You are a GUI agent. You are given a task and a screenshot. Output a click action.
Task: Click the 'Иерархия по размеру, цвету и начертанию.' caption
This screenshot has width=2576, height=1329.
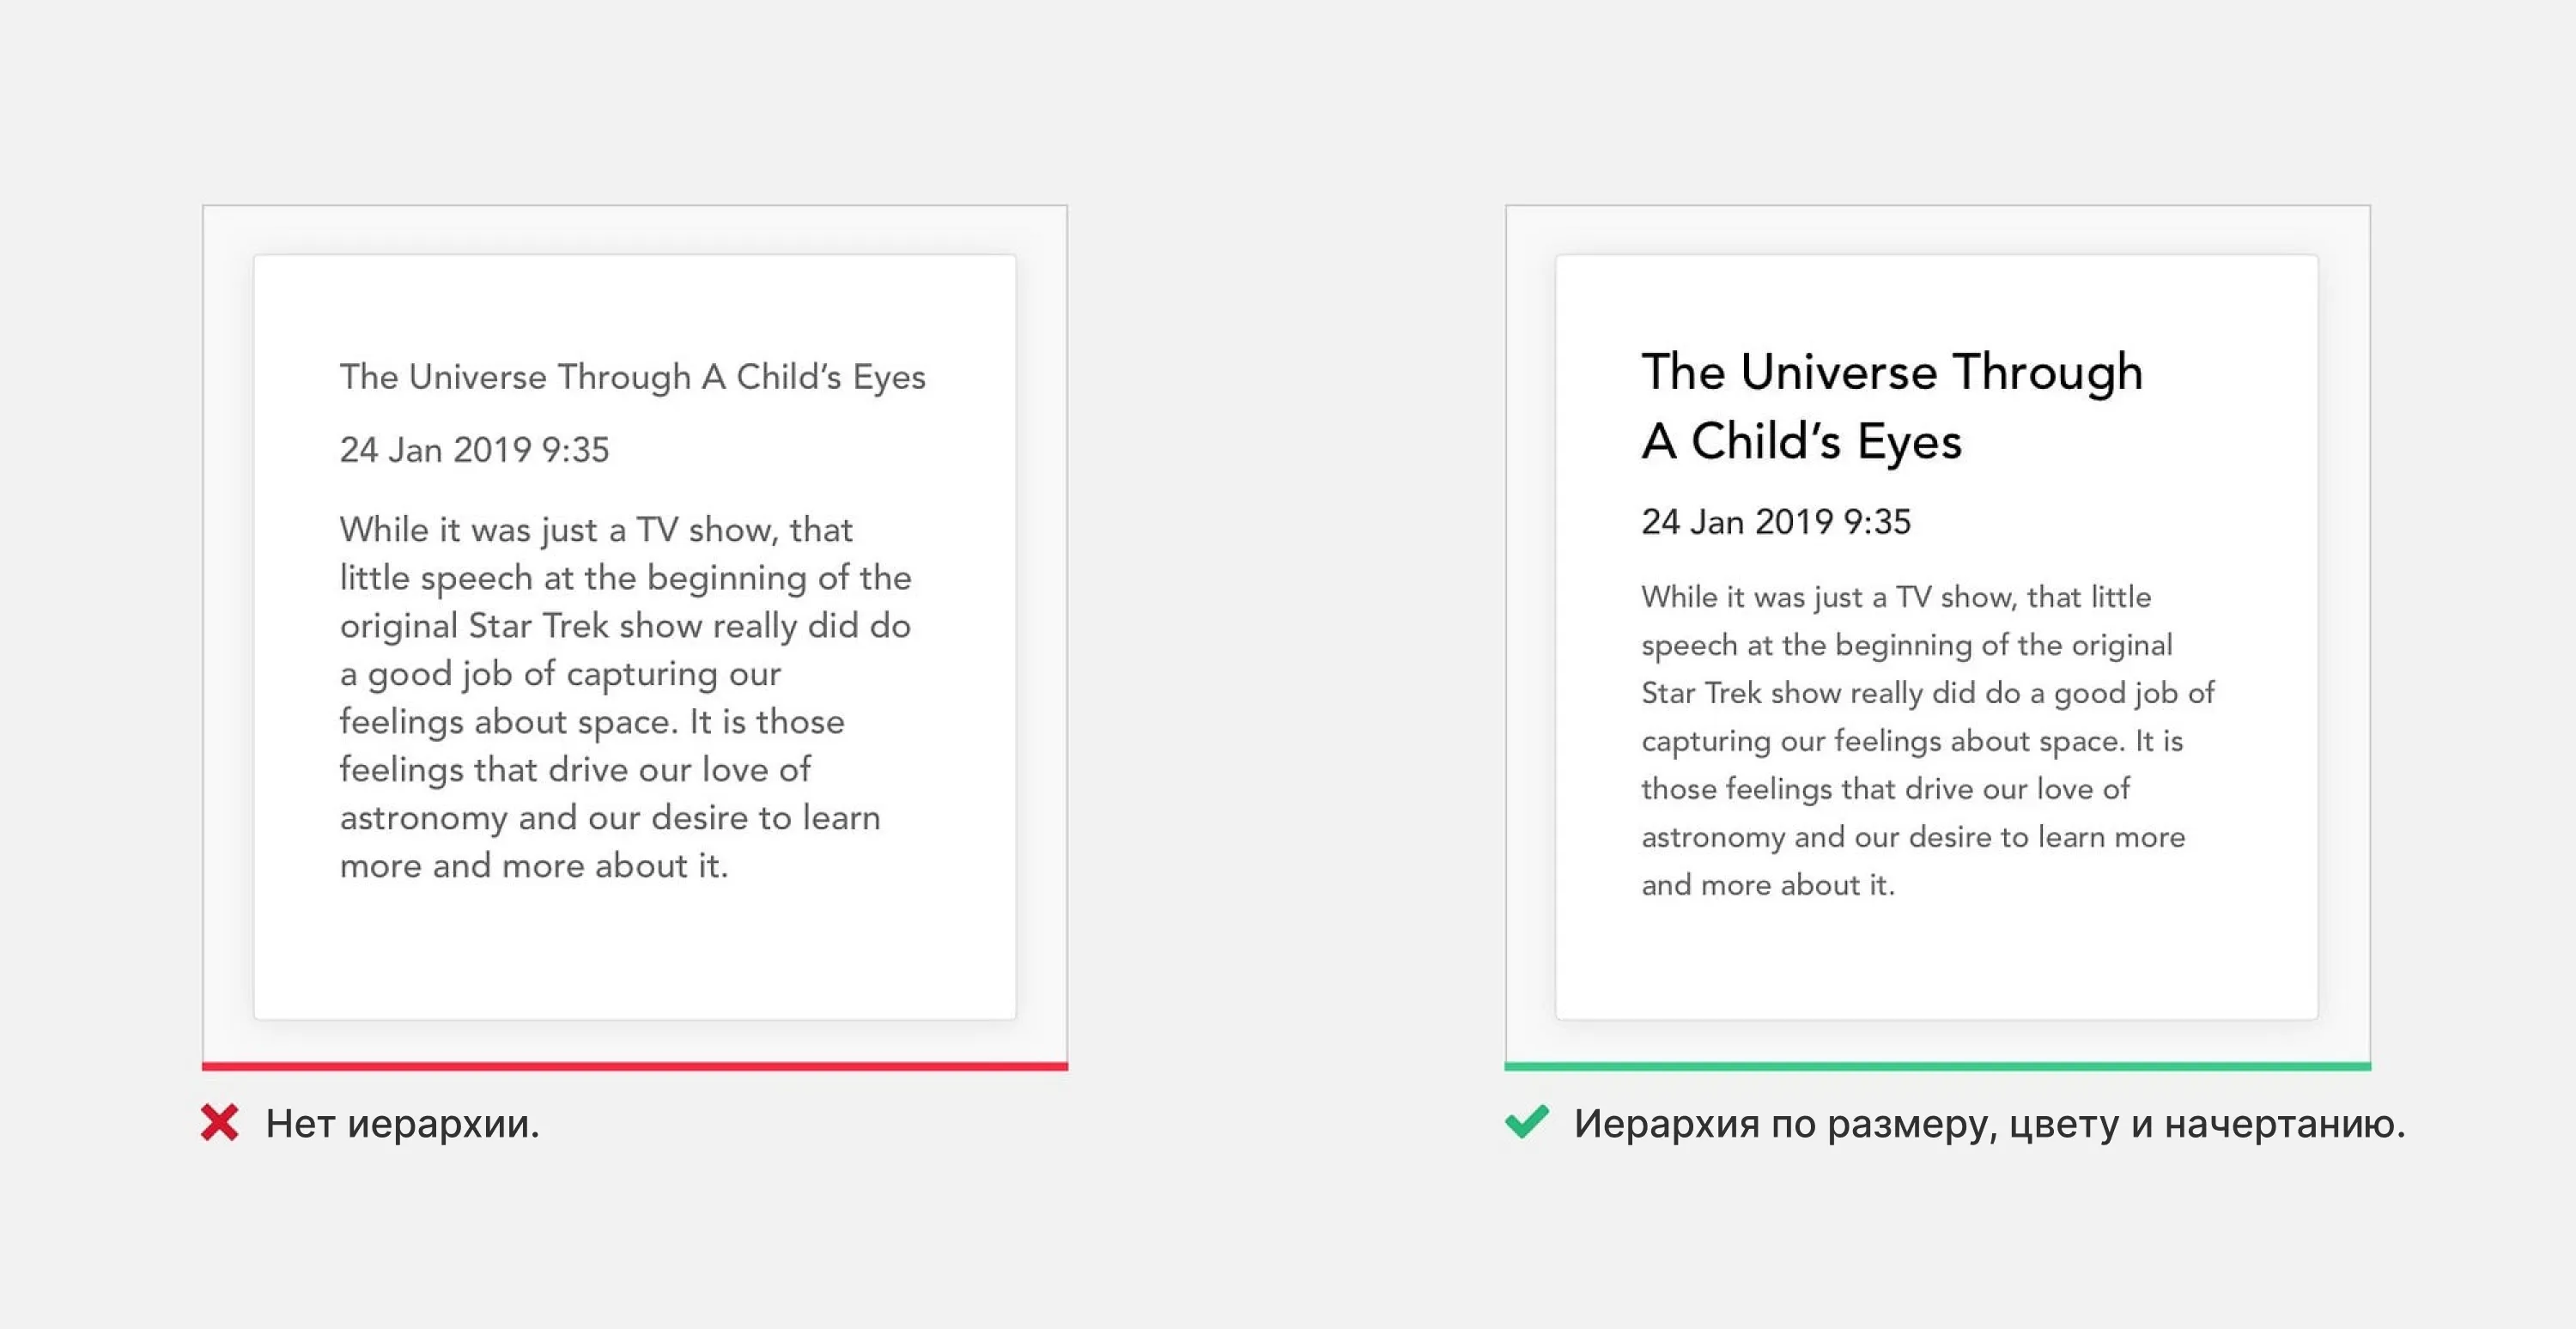[1989, 1124]
